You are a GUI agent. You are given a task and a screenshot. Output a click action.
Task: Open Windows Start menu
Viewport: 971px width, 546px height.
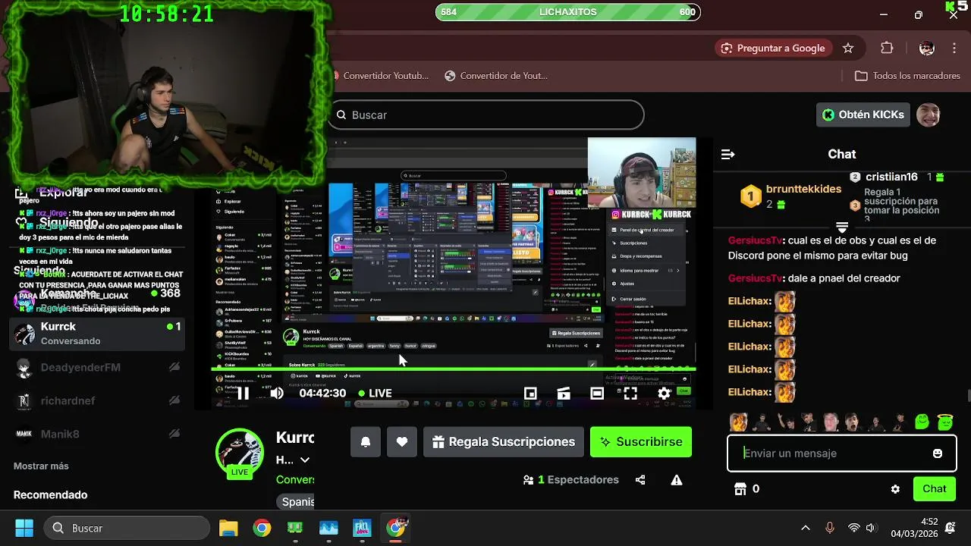pyautogui.click(x=24, y=528)
